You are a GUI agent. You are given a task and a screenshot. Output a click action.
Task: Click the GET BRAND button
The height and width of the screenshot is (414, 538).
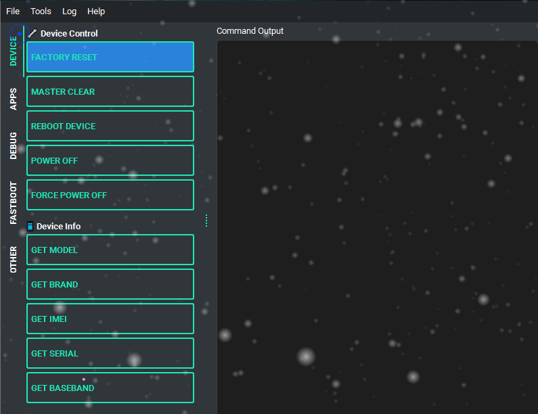tap(110, 284)
